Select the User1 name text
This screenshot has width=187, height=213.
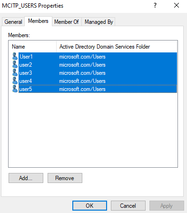coord(26,57)
